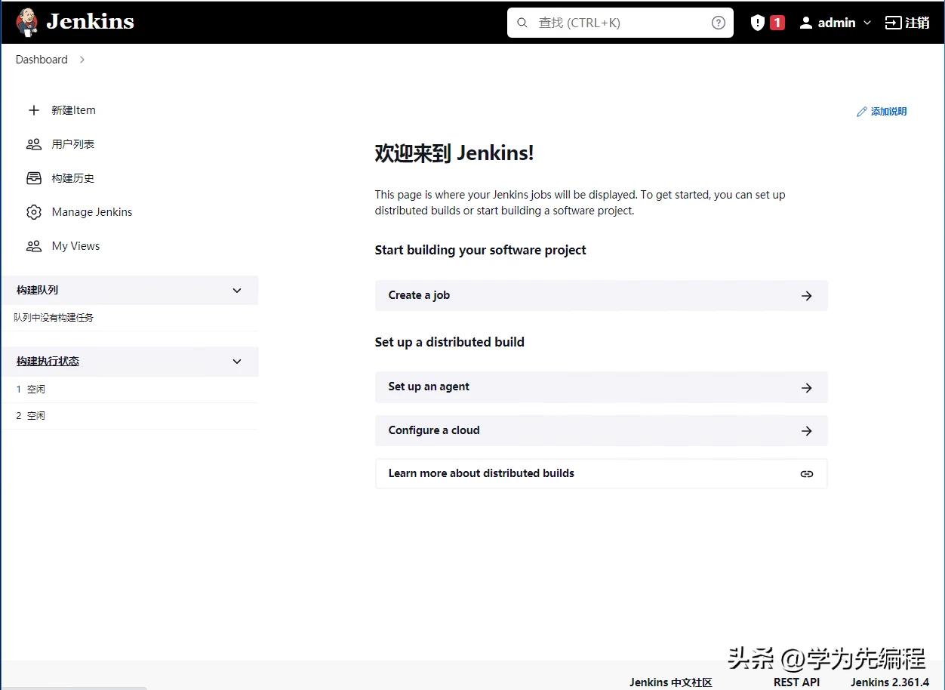
Task: Collapse the 构建执行状态 panel
Action: point(236,361)
